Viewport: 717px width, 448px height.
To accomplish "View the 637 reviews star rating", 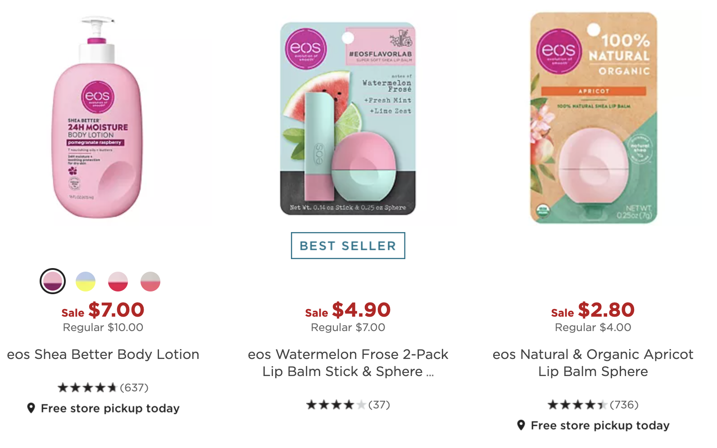I will (103, 387).
